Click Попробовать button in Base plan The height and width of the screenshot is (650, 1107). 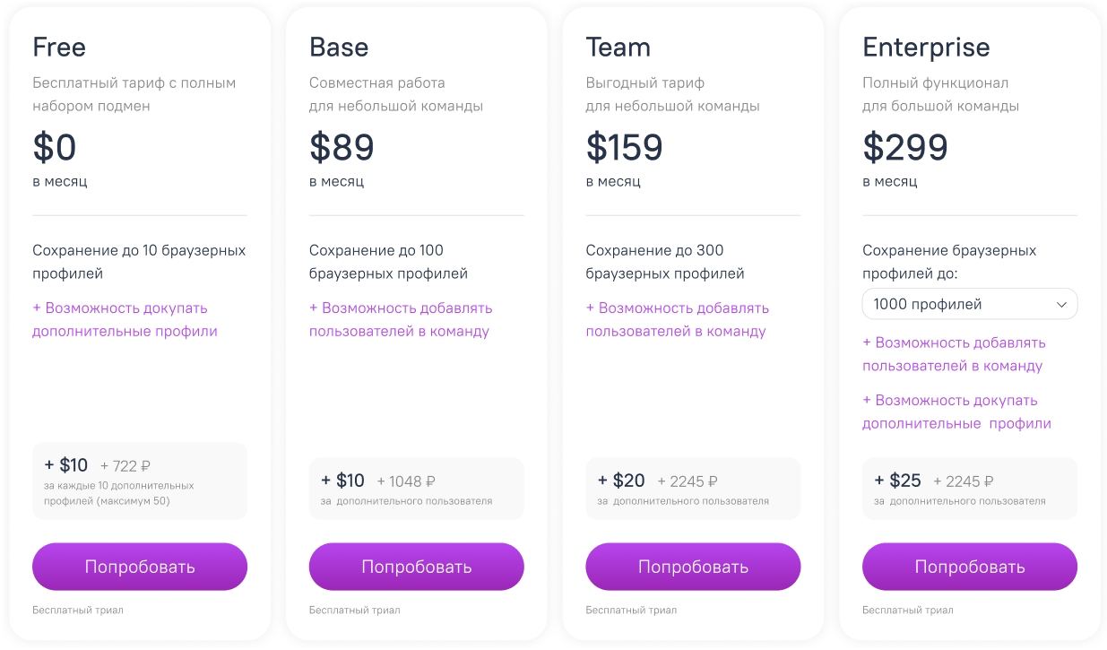[x=416, y=567]
